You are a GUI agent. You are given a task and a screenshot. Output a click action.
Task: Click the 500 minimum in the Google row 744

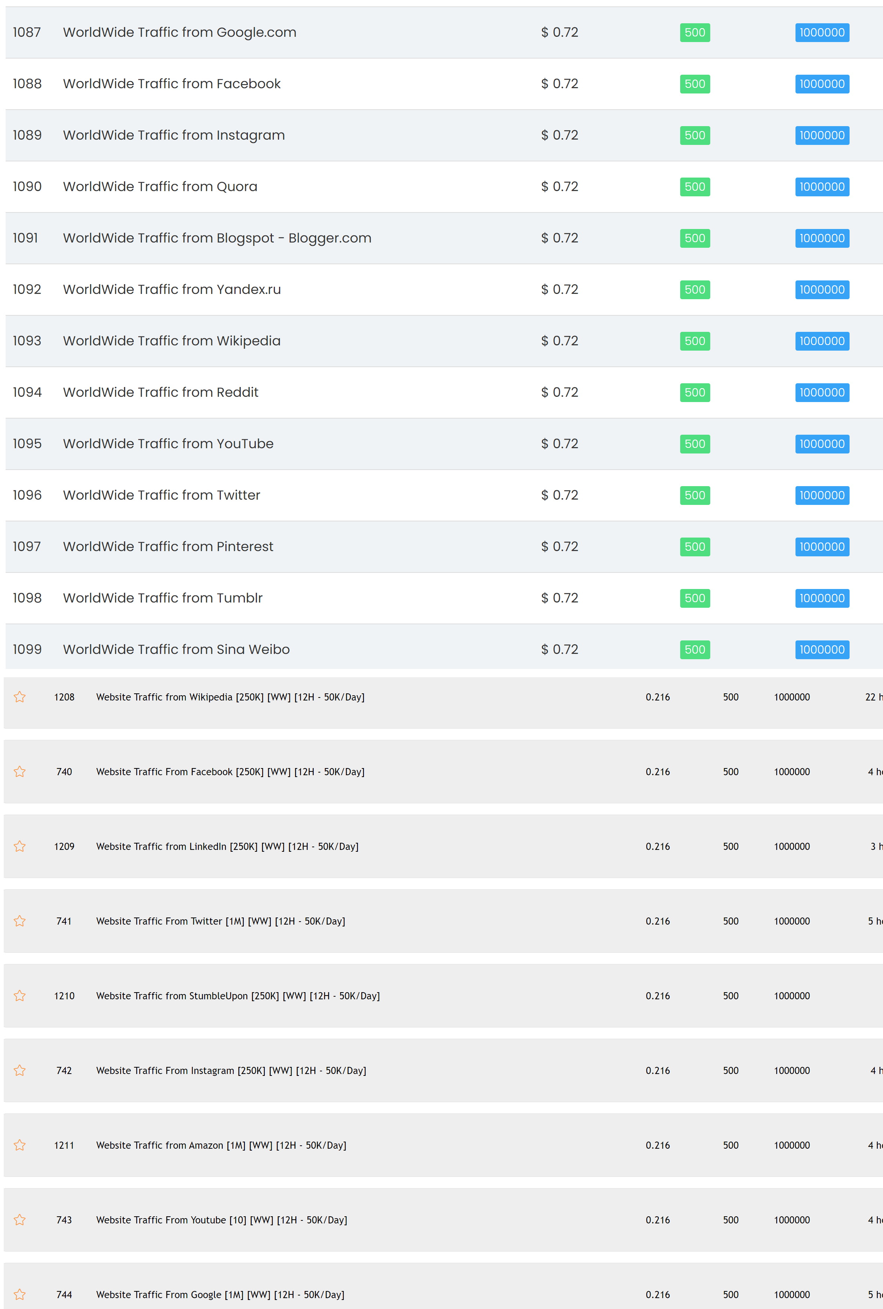(x=731, y=1295)
